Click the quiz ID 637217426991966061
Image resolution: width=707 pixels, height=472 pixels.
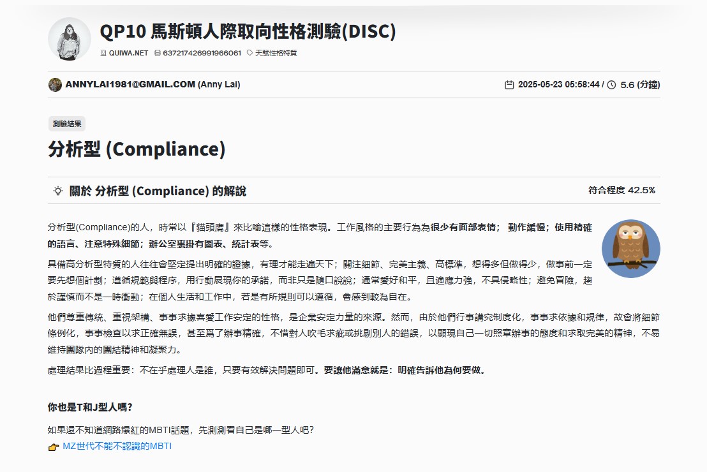(x=202, y=53)
